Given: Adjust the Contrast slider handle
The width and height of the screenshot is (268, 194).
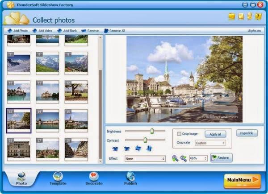Looking at the screenshot, I should pyautogui.click(x=145, y=140).
